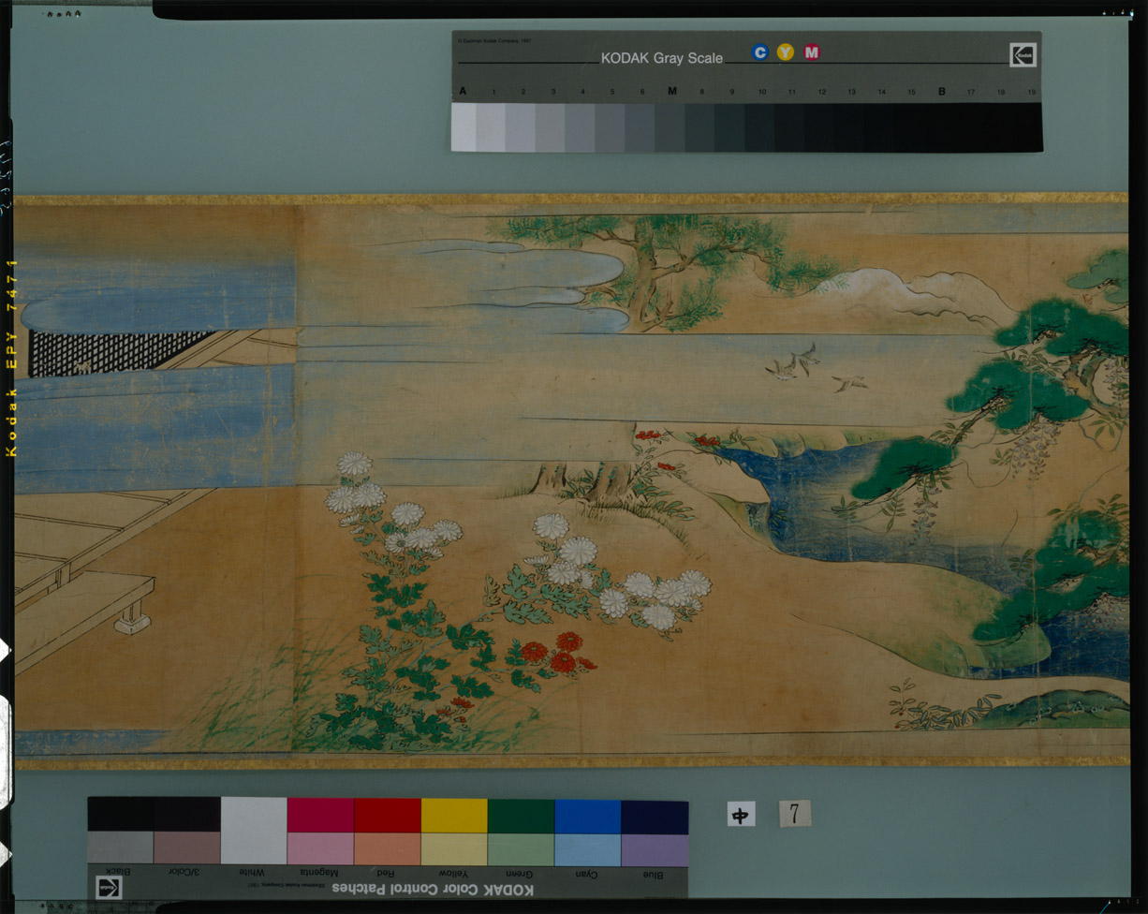This screenshot has height=914, width=1148.
Task: Pick the solid white patch on the color card
Action: 254,831
